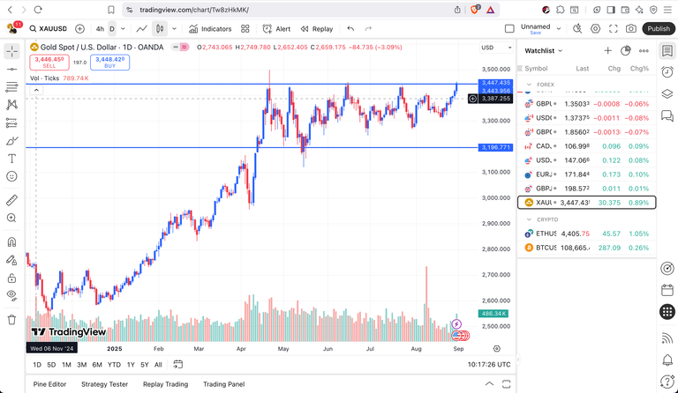
Task: Select the ruler measure tool
Action: [x=11, y=200]
